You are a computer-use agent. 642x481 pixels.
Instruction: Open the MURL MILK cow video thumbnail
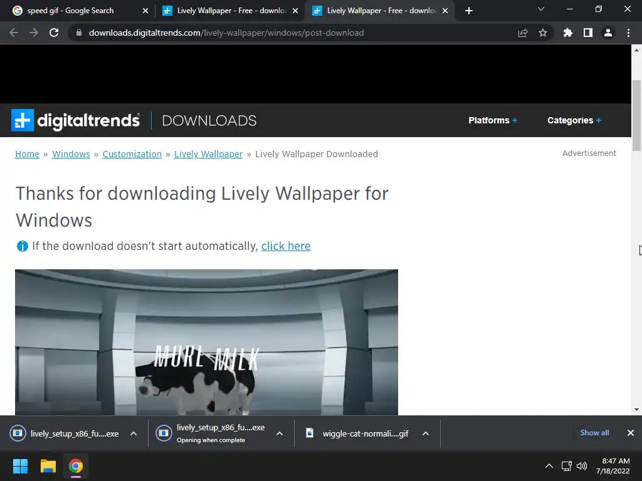click(206, 343)
